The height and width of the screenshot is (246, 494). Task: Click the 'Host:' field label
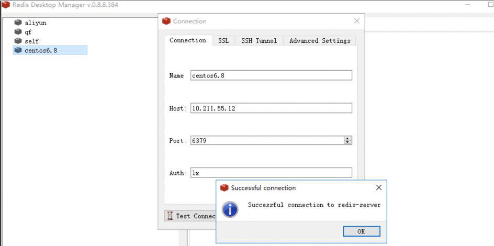pyautogui.click(x=178, y=108)
